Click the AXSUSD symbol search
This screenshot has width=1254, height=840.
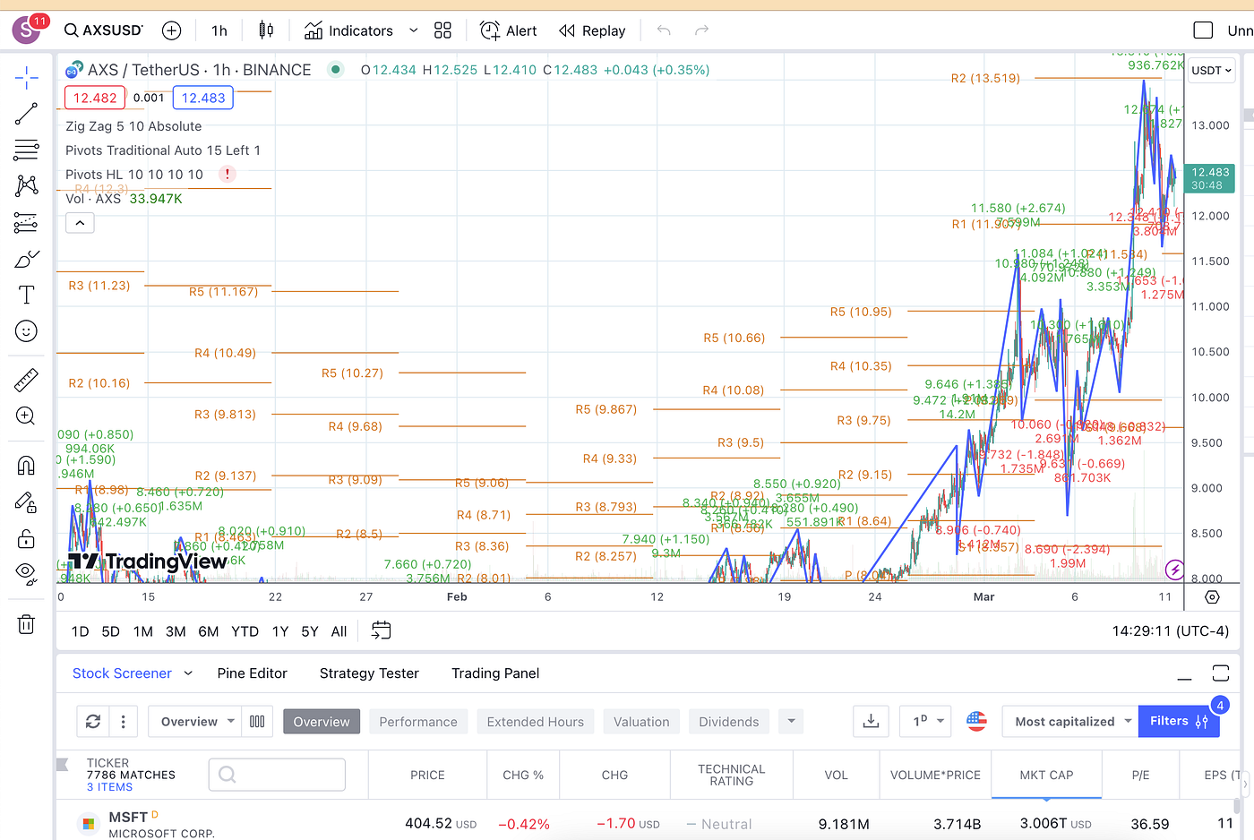103,30
